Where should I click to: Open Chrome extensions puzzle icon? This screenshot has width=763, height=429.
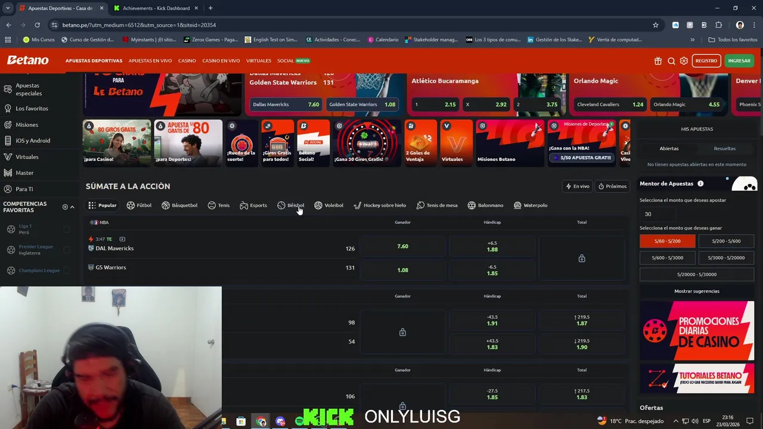pos(718,25)
